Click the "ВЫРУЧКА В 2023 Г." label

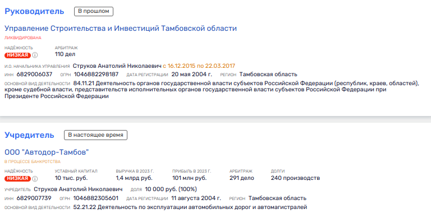click(x=135, y=171)
